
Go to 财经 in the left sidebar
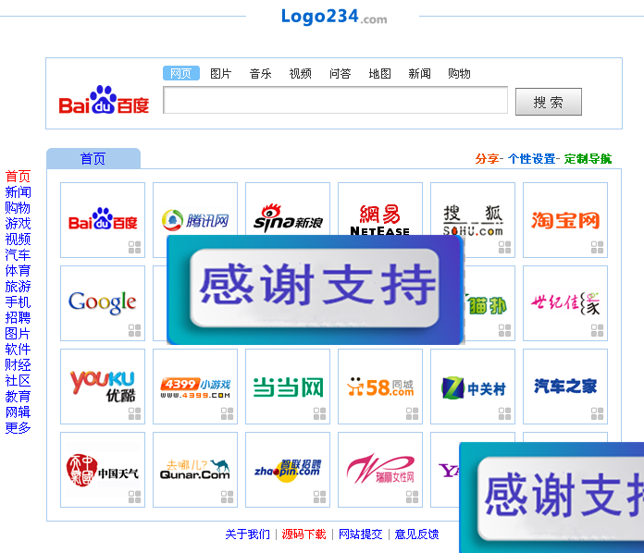click(18, 365)
